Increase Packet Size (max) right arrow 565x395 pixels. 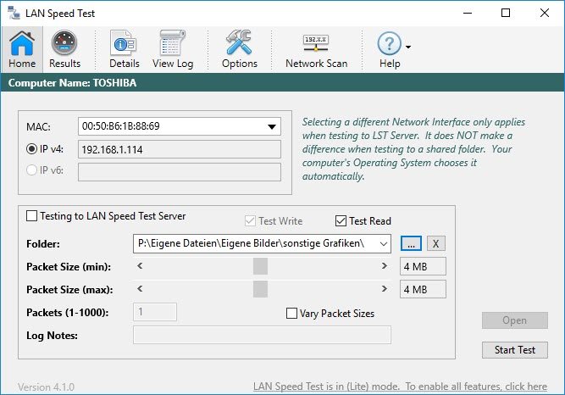[384, 289]
